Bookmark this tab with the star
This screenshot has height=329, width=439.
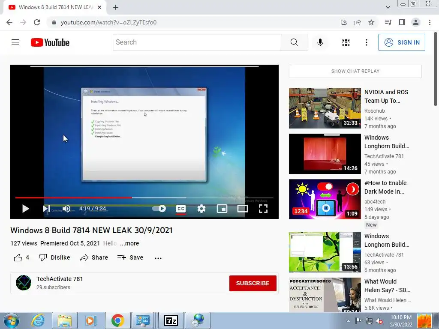point(371,22)
